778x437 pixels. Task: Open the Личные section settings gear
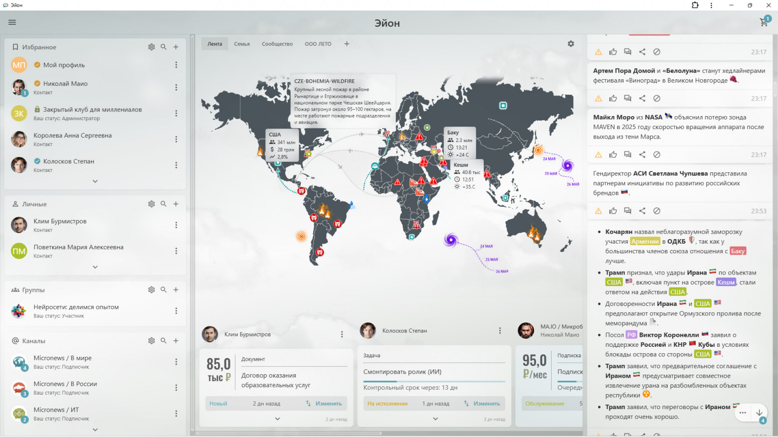click(152, 204)
